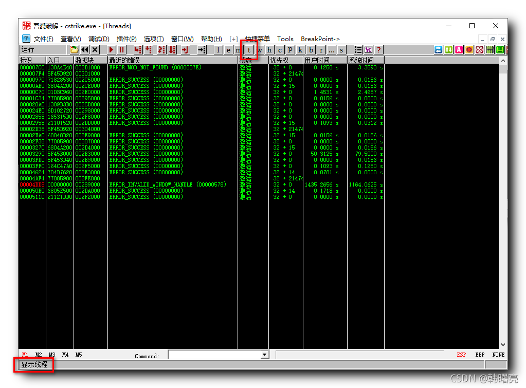Open Run trace with the '...' button
Screen dimensions: 526x388
click(332, 50)
